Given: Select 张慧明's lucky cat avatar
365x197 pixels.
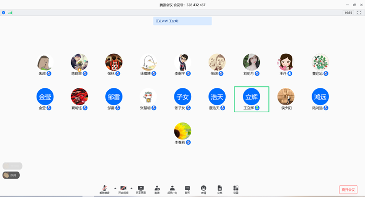Looking at the screenshot, I should coord(148,96).
